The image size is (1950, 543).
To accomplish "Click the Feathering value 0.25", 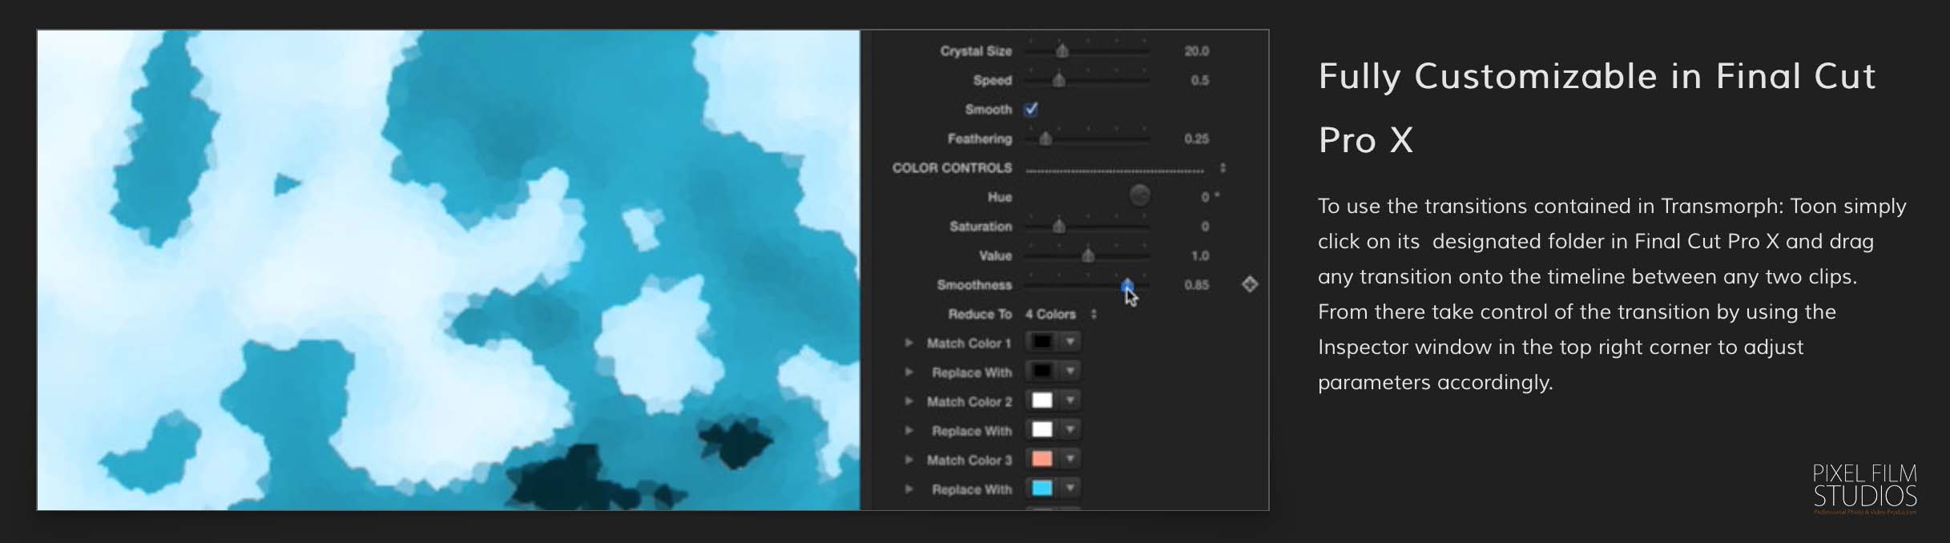I will pos(1196,139).
